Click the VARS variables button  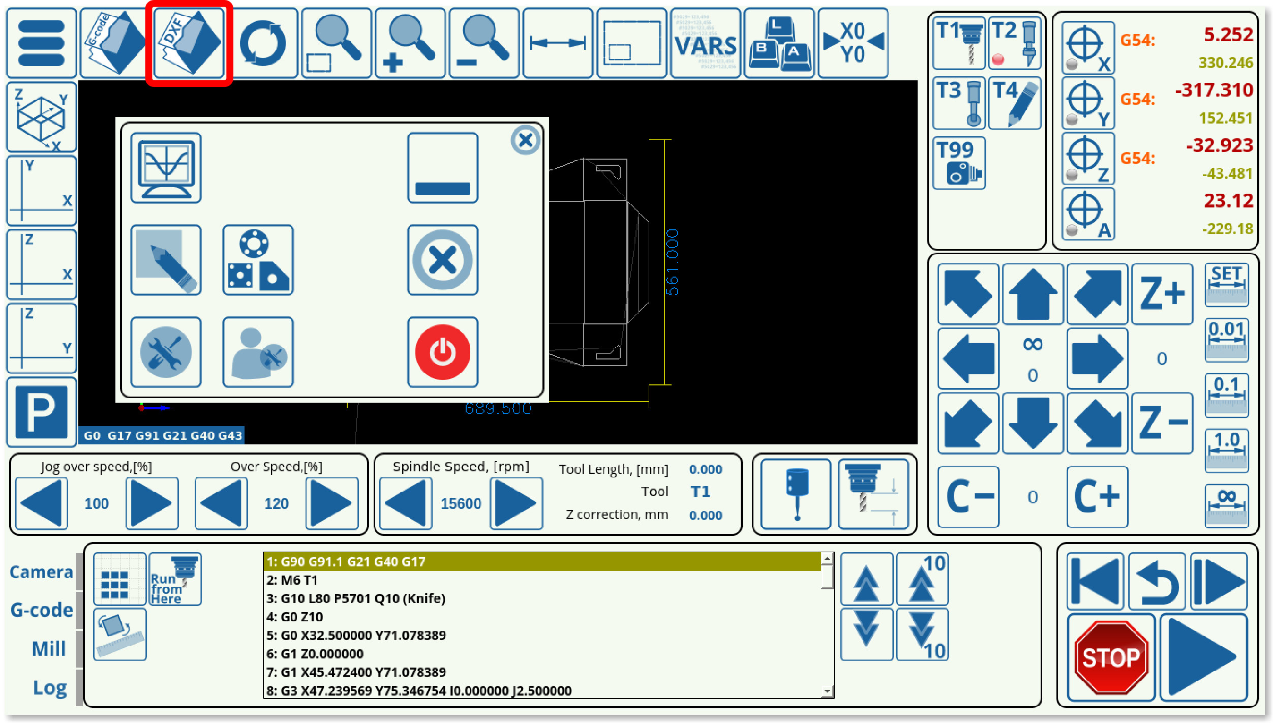pyautogui.click(x=705, y=43)
